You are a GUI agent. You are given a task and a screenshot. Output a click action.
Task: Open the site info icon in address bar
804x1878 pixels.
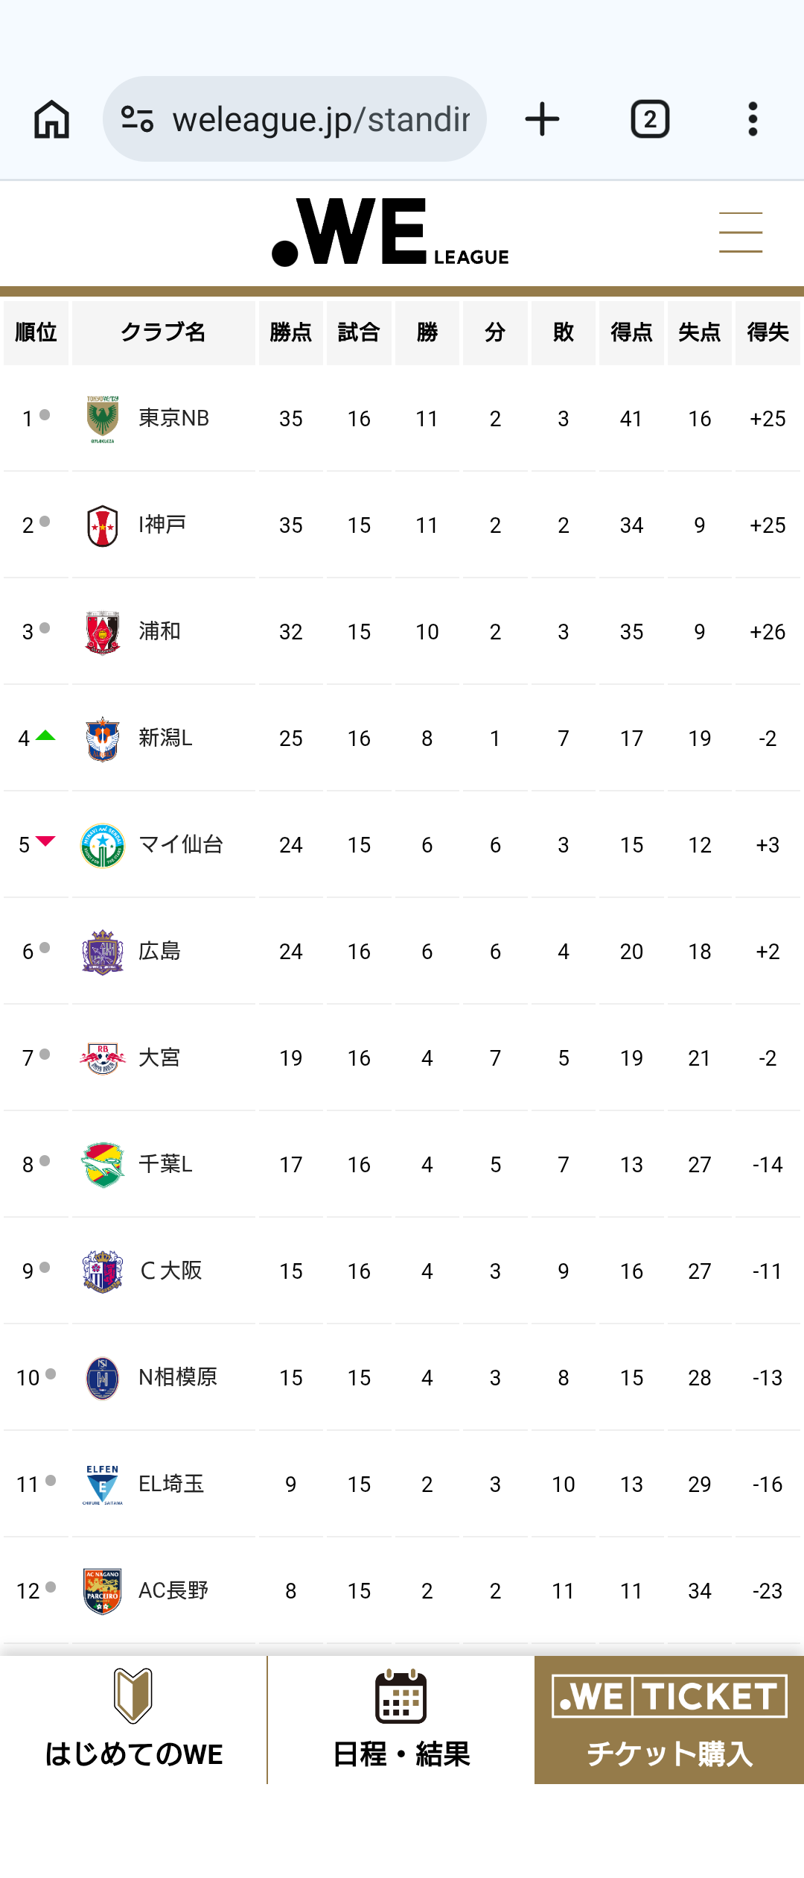(x=137, y=119)
